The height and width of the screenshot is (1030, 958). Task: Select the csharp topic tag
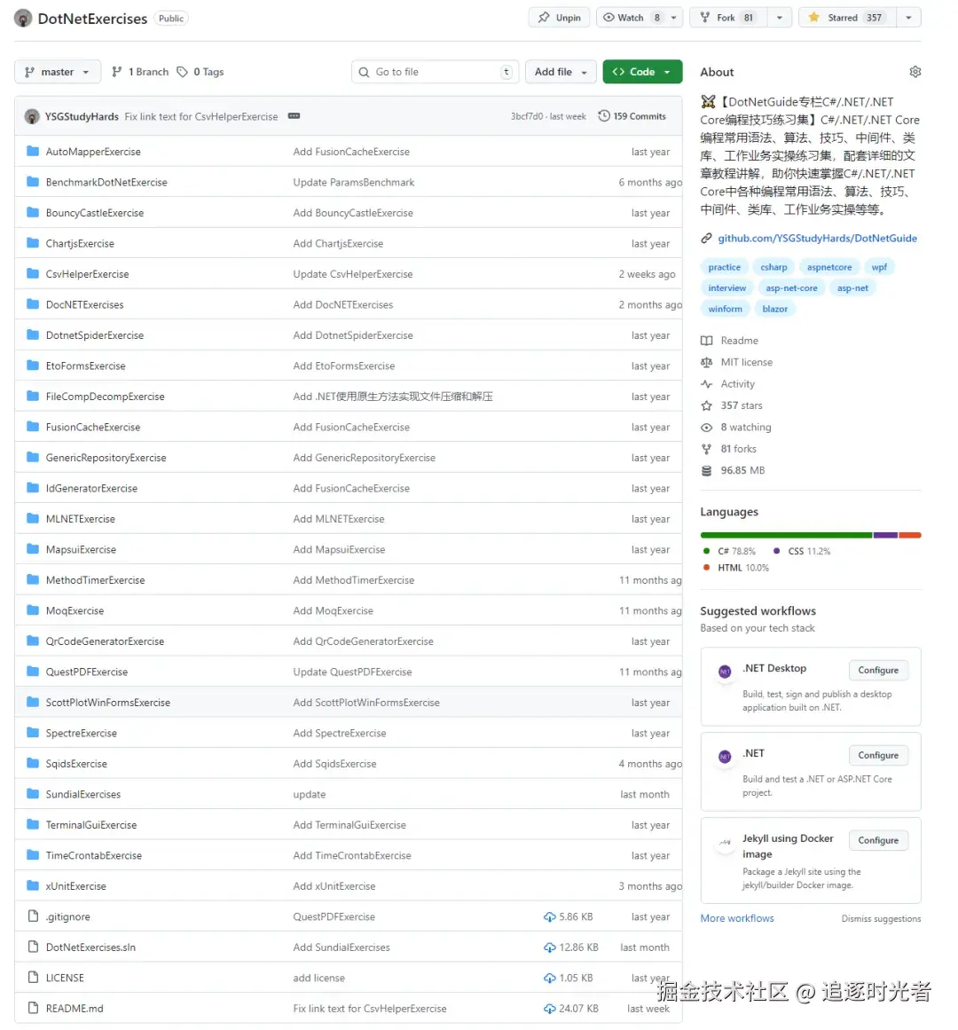[773, 267]
